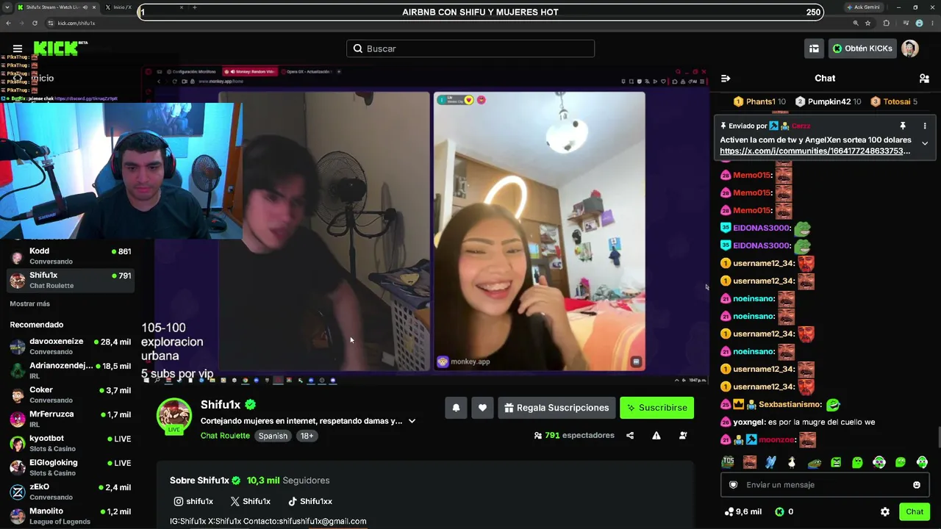
Task: Insert the green blob quick emote
Action: [857, 462]
